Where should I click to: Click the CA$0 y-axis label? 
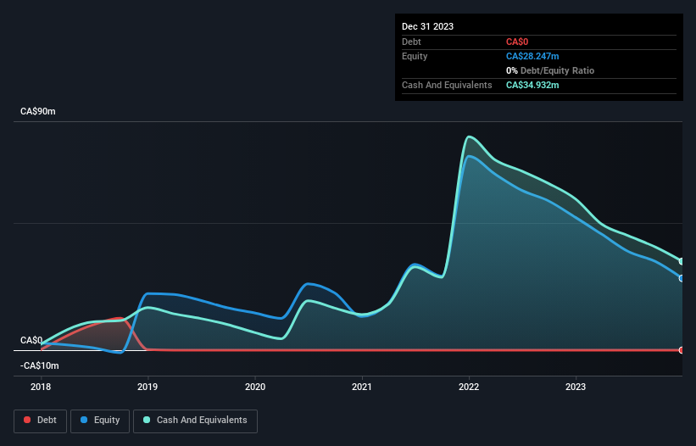tap(31, 340)
